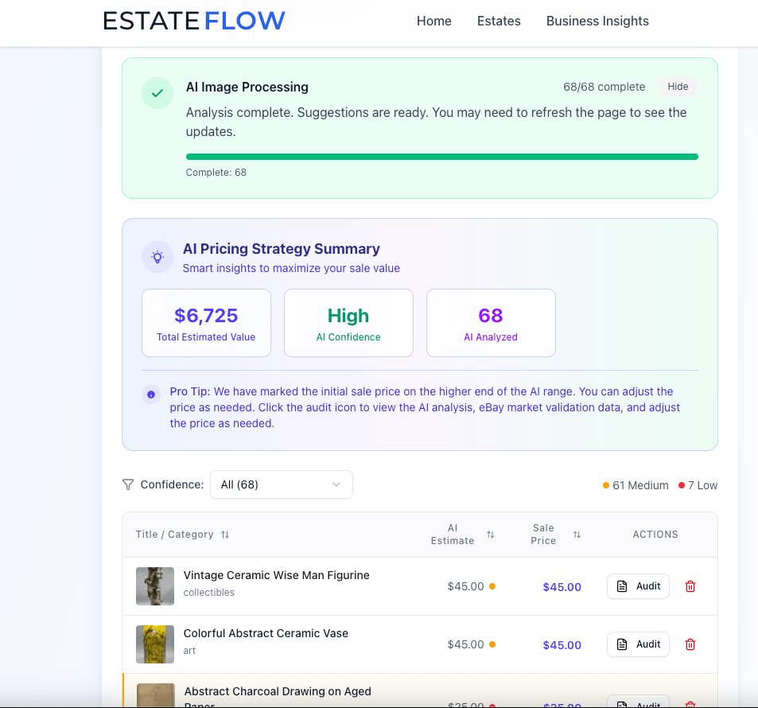Delete the Vintage Ceramic Wise Man Figurine

(x=690, y=586)
